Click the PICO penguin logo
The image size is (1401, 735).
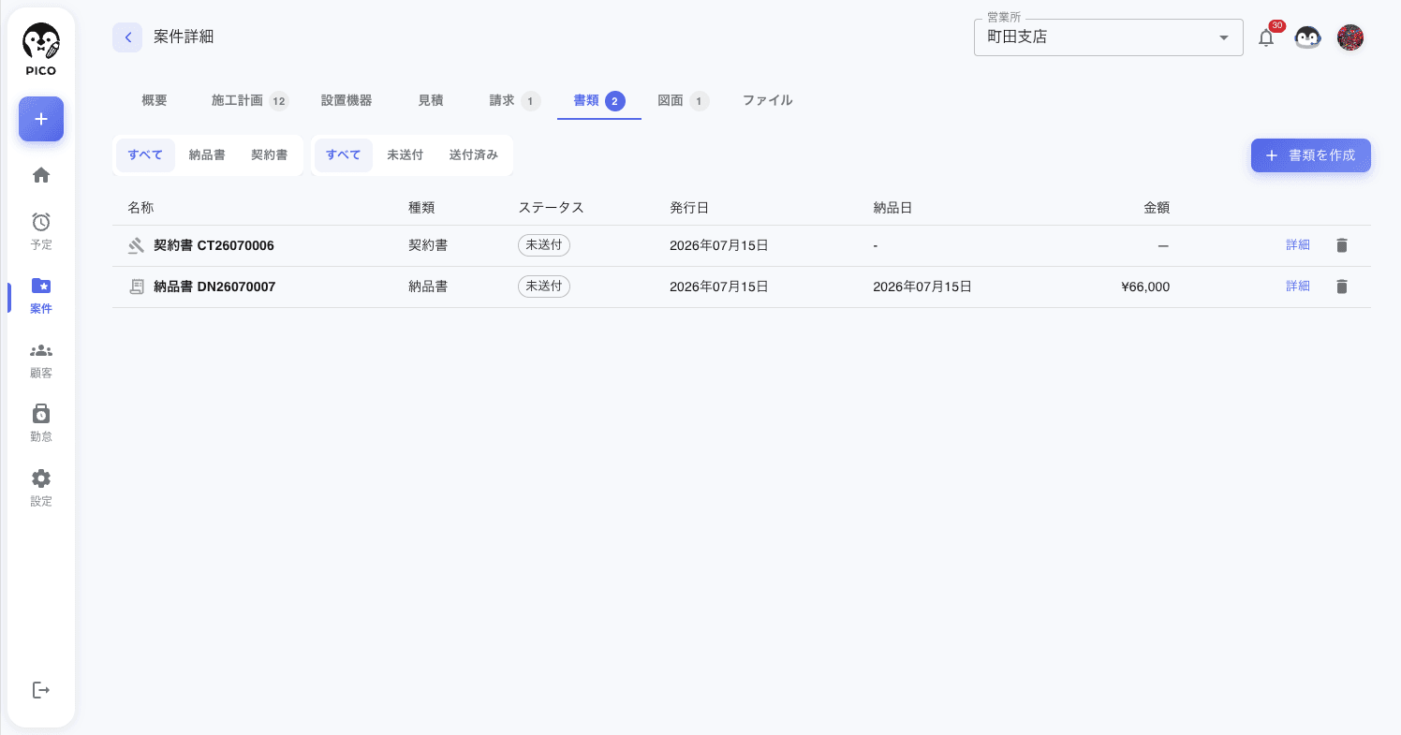[x=41, y=49]
